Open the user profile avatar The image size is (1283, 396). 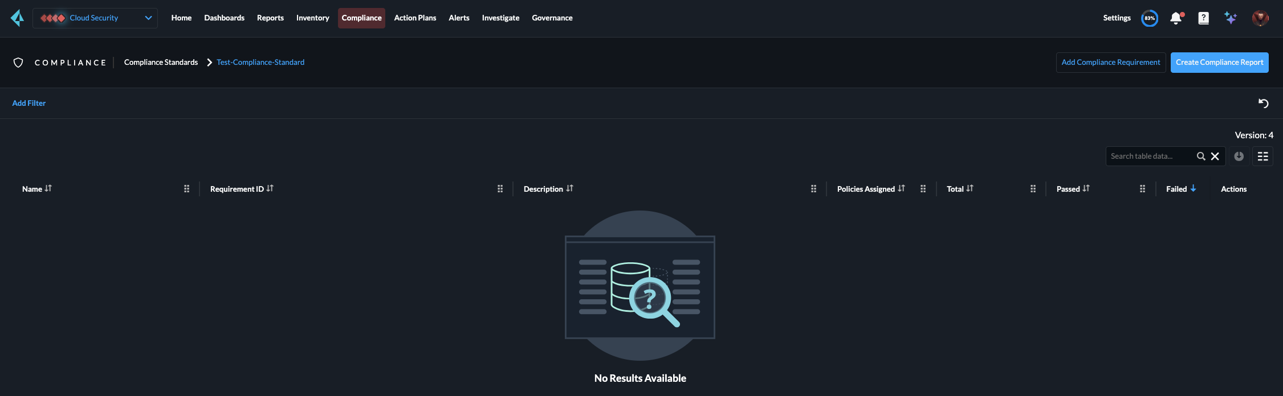(1260, 18)
